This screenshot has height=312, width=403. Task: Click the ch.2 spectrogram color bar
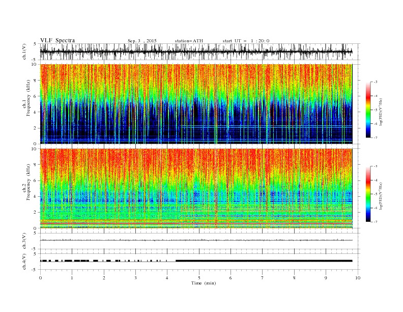coord(368,194)
